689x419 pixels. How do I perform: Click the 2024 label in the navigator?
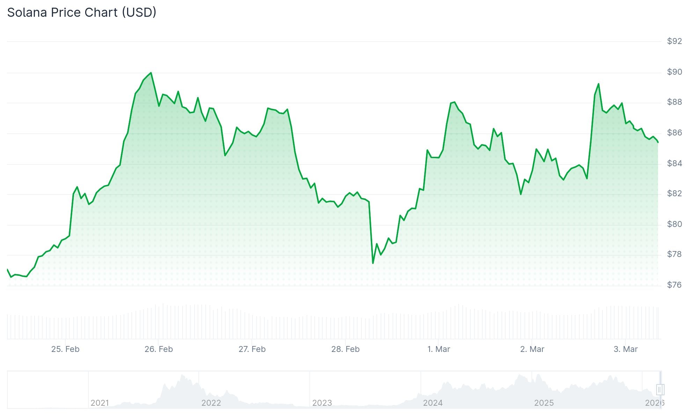tap(433, 403)
